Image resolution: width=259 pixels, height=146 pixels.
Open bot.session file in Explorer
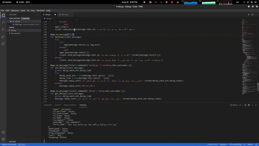click(x=24, y=33)
